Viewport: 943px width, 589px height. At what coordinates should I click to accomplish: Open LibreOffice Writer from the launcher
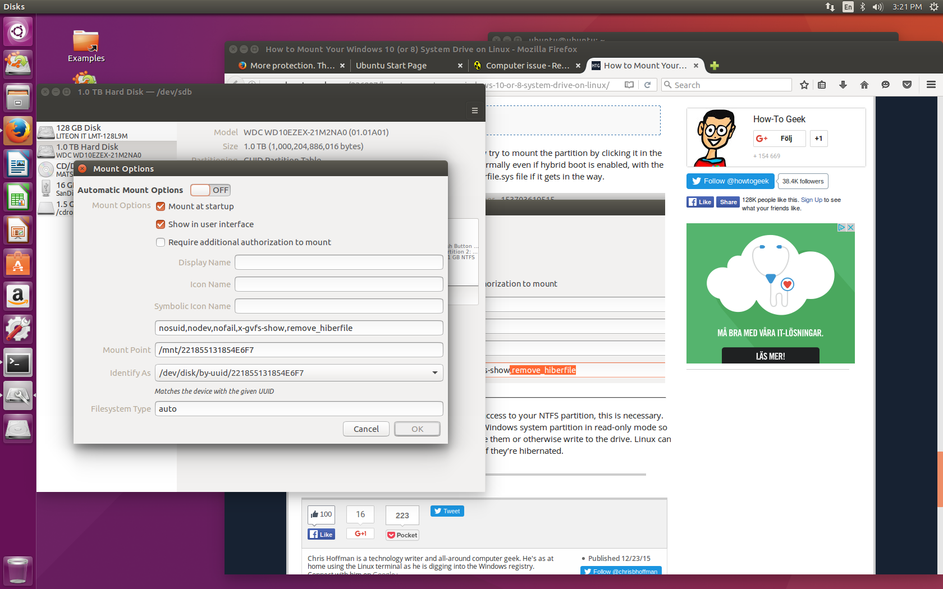(x=18, y=164)
